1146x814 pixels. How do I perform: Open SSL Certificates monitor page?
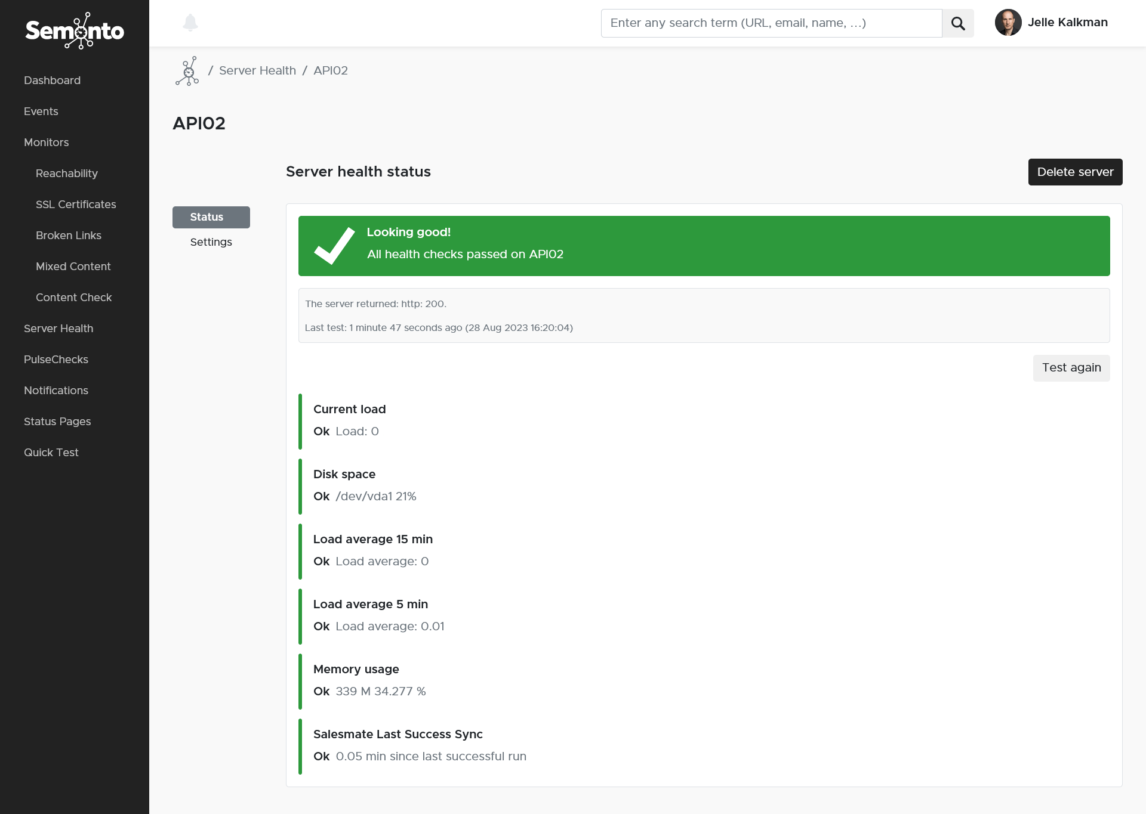76,205
